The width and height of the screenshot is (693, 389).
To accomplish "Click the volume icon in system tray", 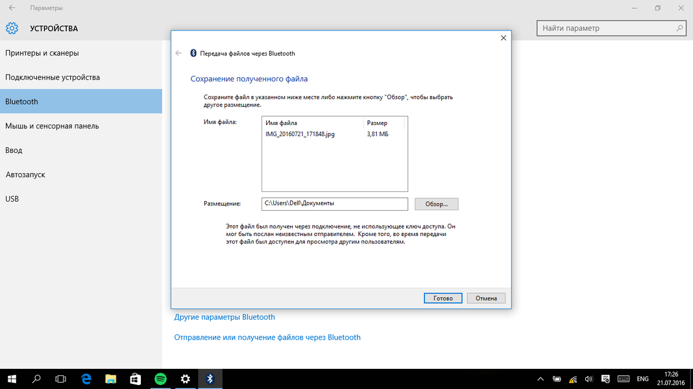I will [589, 379].
